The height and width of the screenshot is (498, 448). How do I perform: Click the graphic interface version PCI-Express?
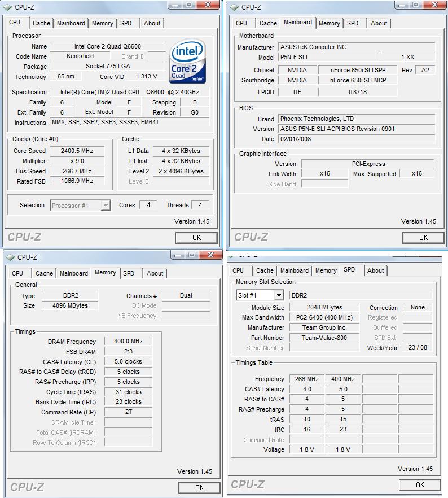(x=368, y=164)
